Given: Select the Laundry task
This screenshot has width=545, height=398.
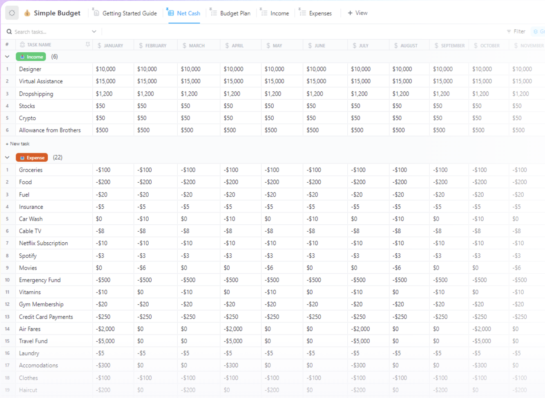Looking at the screenshot, I should [29, 353].
